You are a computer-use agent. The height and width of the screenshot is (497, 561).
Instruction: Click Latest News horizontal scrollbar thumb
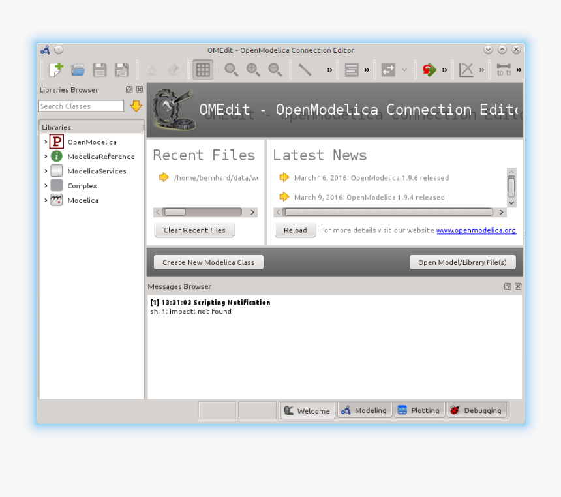pos(388,212)
